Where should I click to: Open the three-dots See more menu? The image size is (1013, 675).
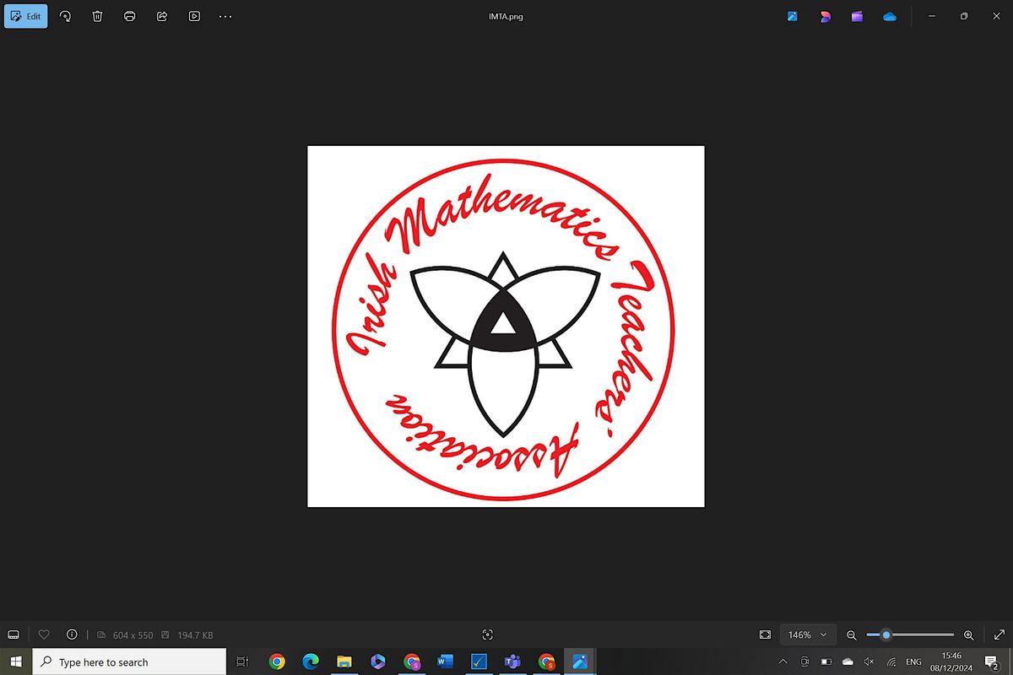point(225,16)
